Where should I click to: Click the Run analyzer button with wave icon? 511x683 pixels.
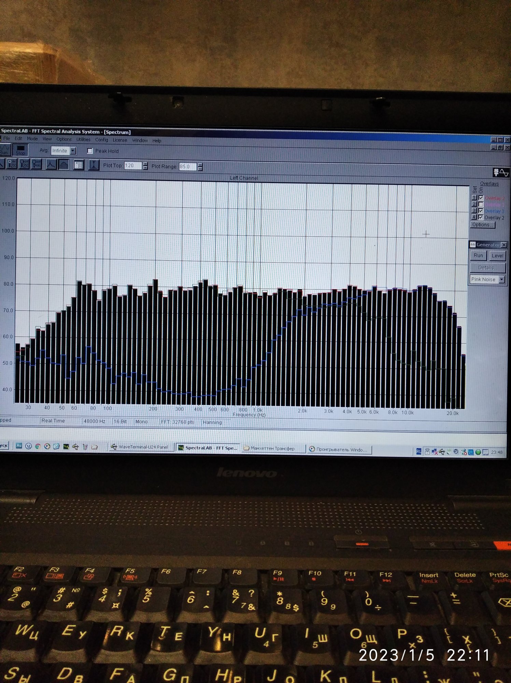click(x=5, y=150)
